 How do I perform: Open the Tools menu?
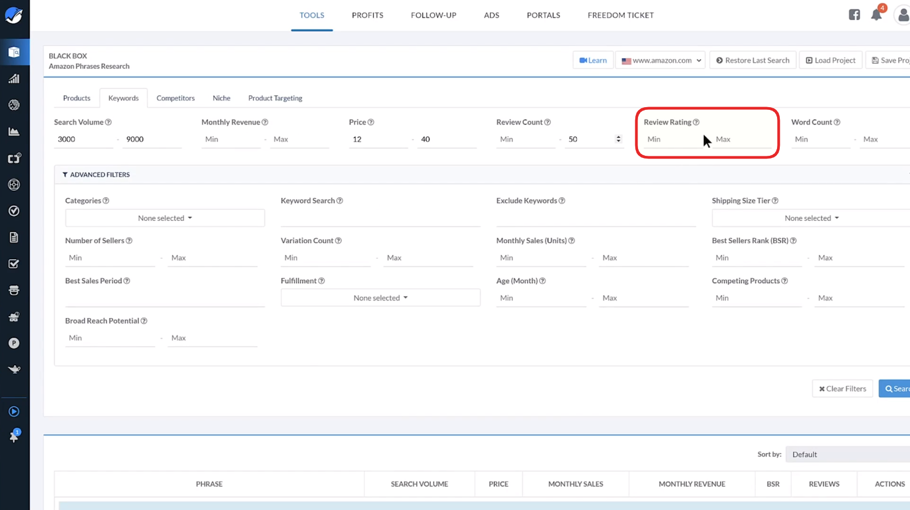pos(312,15)
